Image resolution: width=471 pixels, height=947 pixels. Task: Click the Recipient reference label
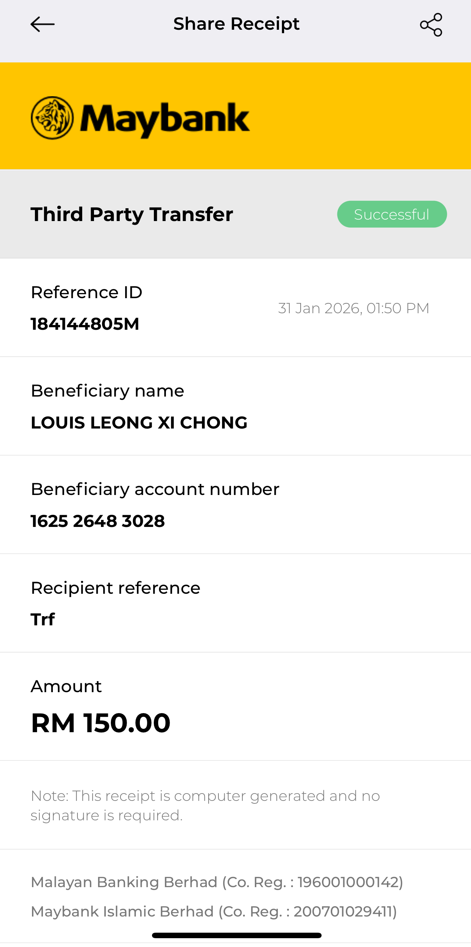[115, 588]
